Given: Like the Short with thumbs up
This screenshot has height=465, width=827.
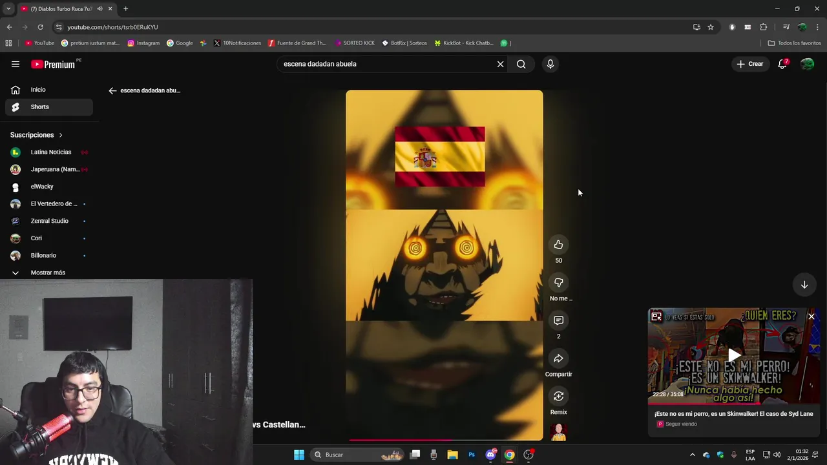Looking at the screenshot, I should point(558,245).
